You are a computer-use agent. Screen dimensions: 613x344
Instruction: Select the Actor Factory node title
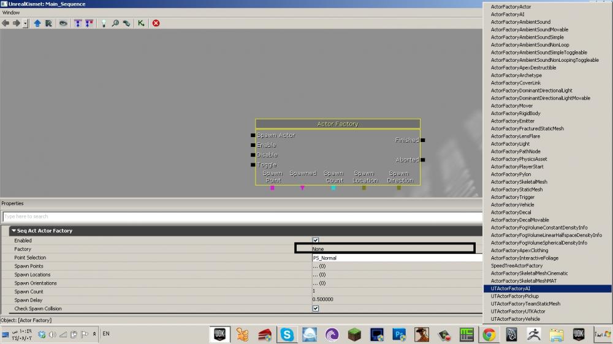338,124
